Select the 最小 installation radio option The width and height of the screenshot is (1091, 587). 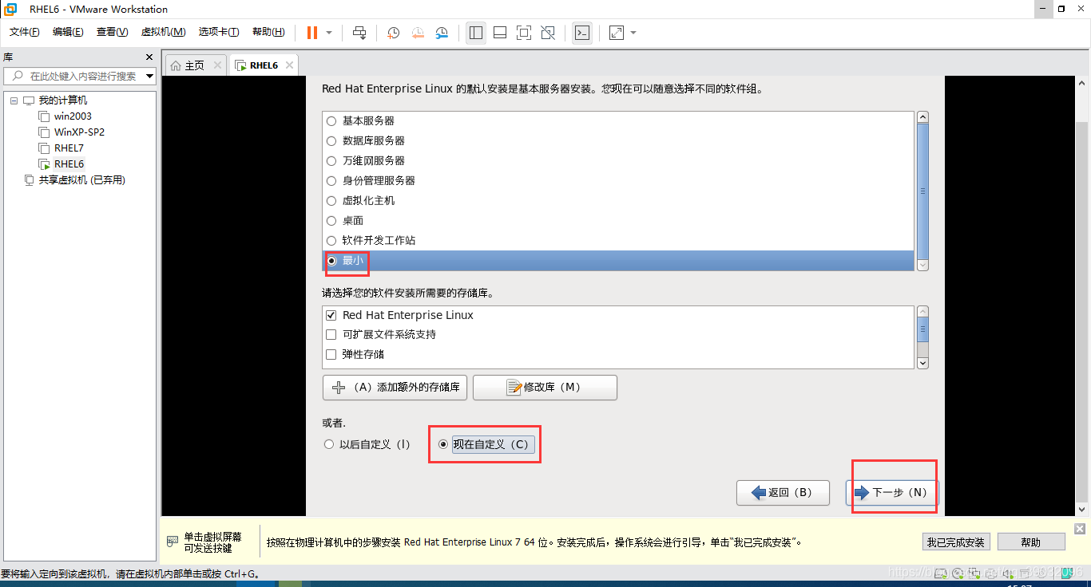331,261
